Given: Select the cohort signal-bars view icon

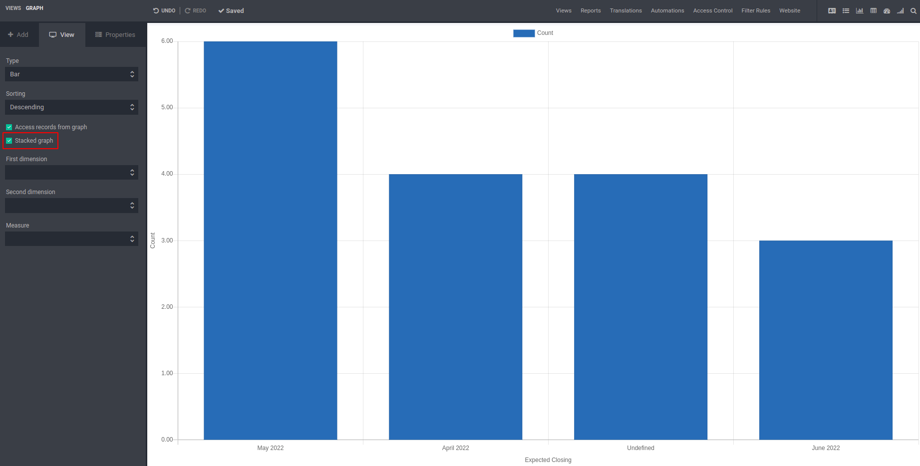Looking at the screenshot, I should click(x=900, y=10).
